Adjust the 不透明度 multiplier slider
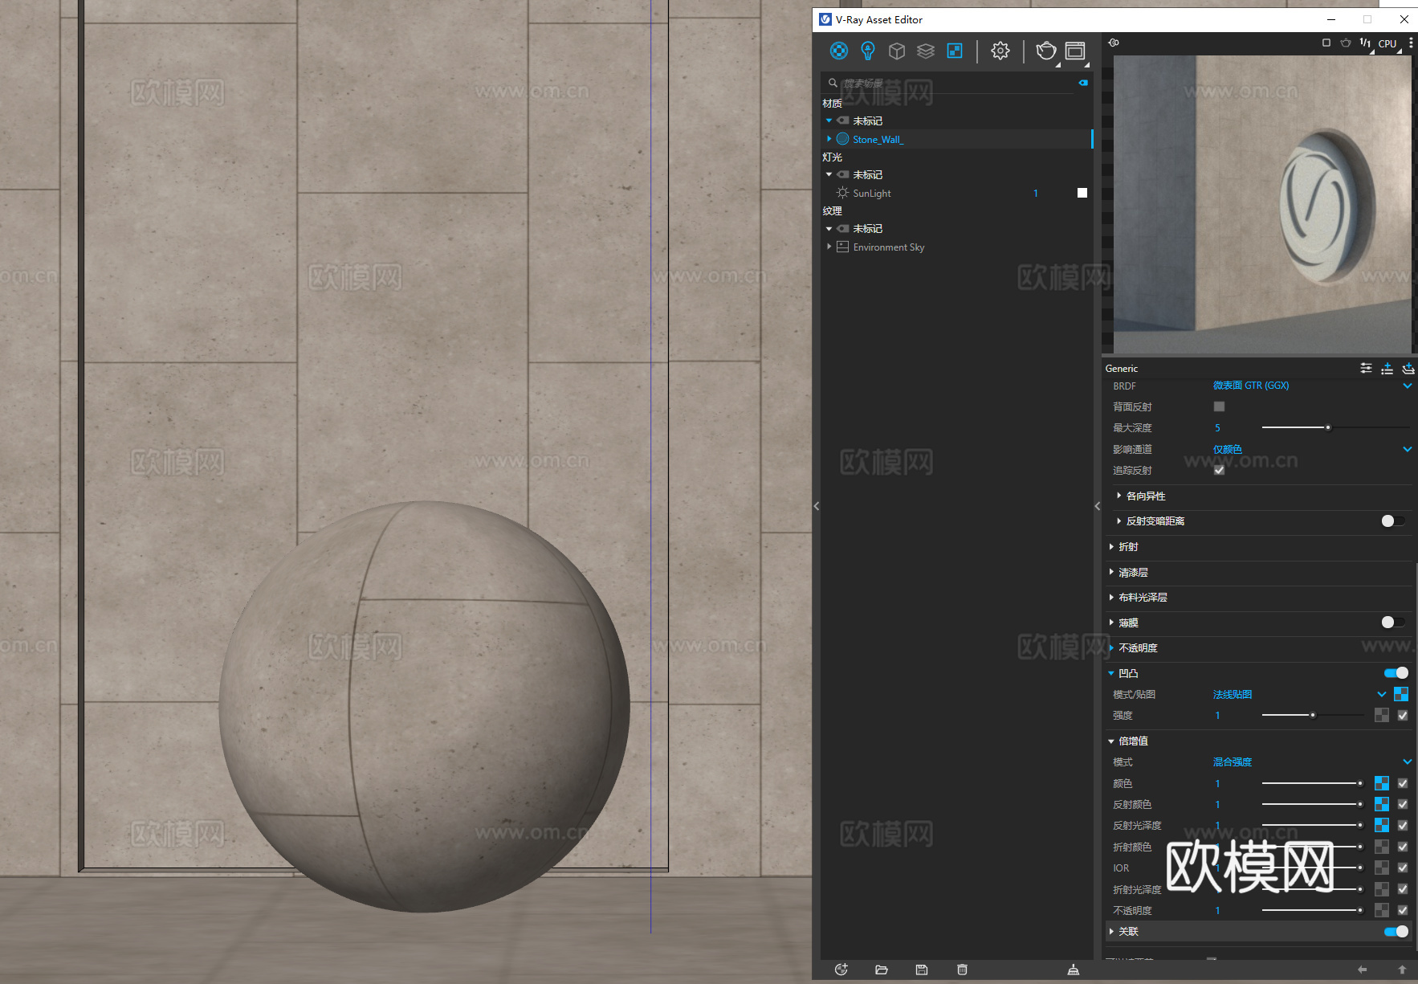This screenshot has height=984, width=1418. click(1312, 910)
